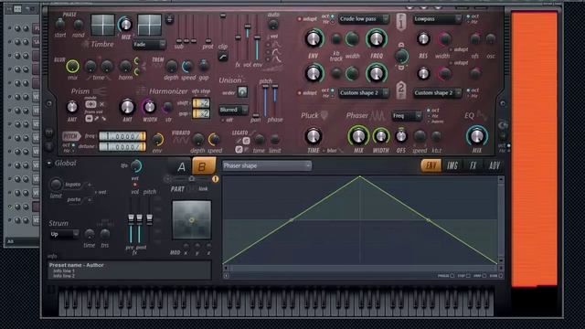585x329 pixels.
Task: Adjust the Phaser WIDTH knob
Action: [x=380, y=136]
